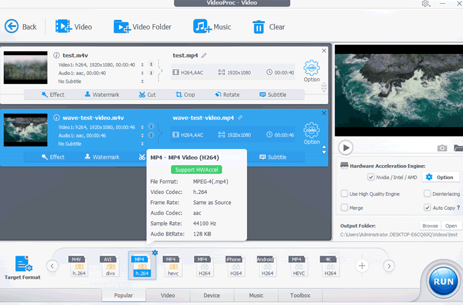Remove wave-test-video.m4v from the list
The image size is (463, 305).
pyautogui.click(x=324, y=113)
